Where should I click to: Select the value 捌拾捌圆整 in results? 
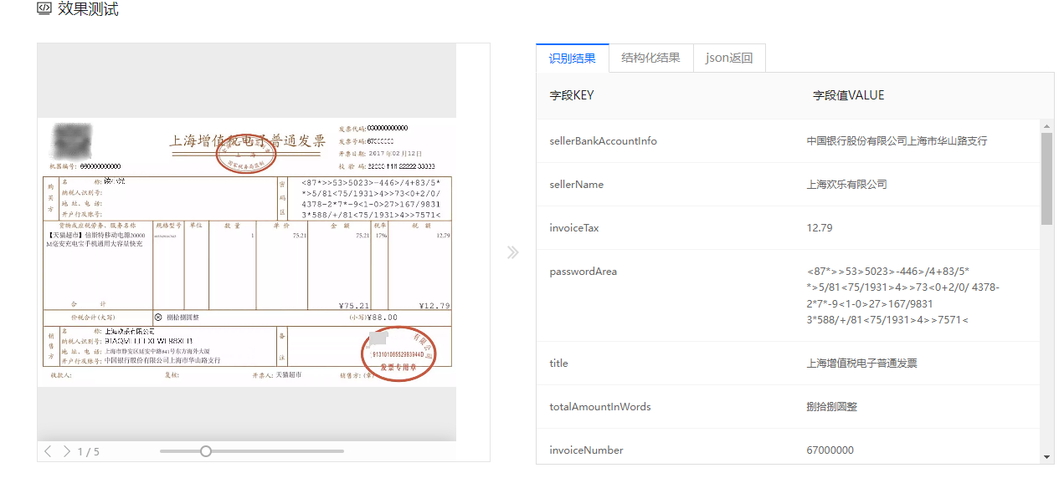pos(832,407)
